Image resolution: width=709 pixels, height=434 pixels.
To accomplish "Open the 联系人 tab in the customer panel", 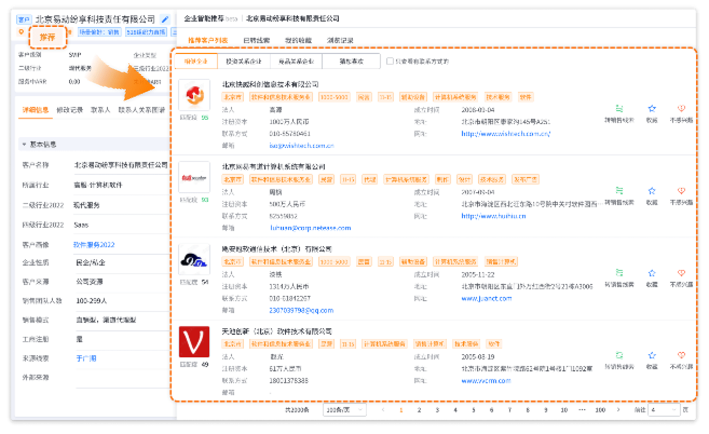I will pyautogui.click(x=101, y=110).
